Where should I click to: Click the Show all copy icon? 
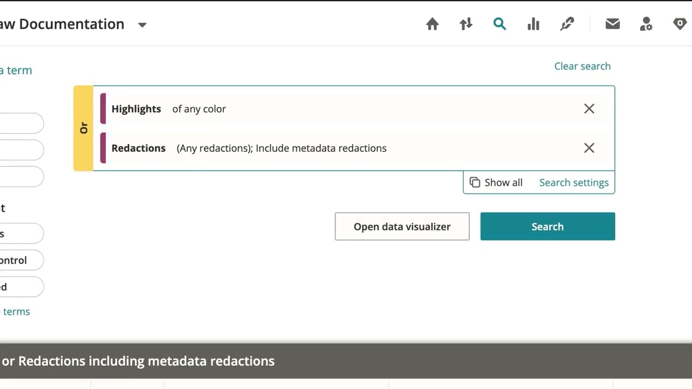pos(475,183)
